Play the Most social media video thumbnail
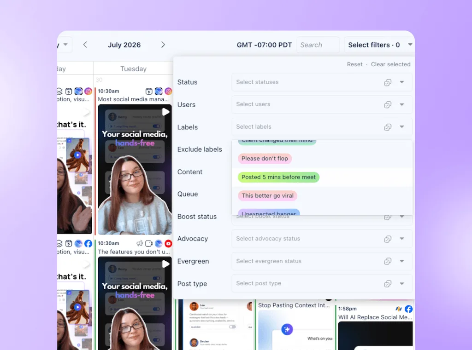472x350 pixels. pos(165,112)
